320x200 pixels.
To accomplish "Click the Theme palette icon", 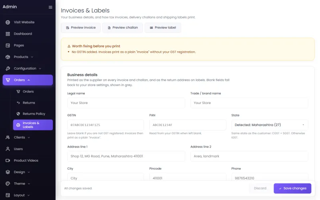I will [x=8, y=184].
